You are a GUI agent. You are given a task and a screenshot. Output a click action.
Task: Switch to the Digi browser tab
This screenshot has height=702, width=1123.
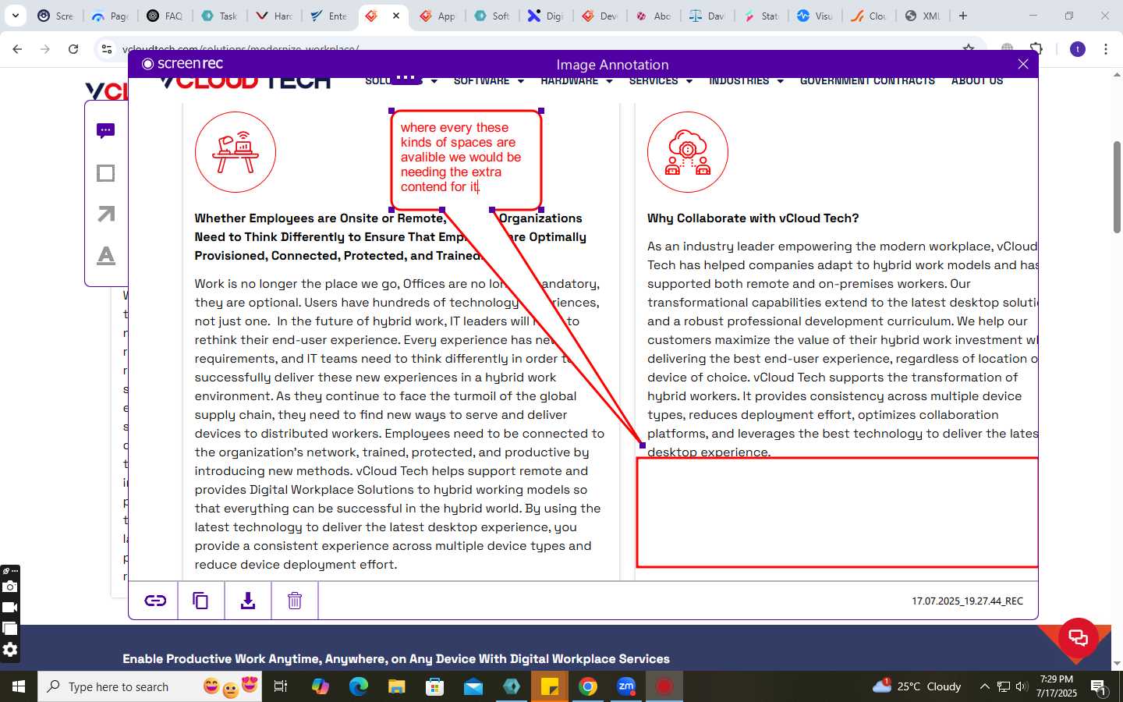(x=547, y=16)
